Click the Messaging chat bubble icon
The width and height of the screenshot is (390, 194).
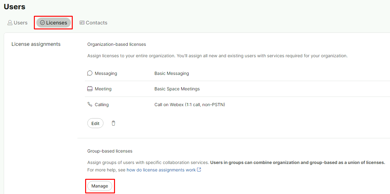(90, 73)
